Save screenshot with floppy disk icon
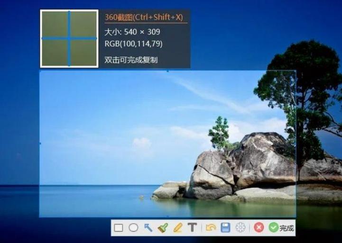 tap(225, 228)
